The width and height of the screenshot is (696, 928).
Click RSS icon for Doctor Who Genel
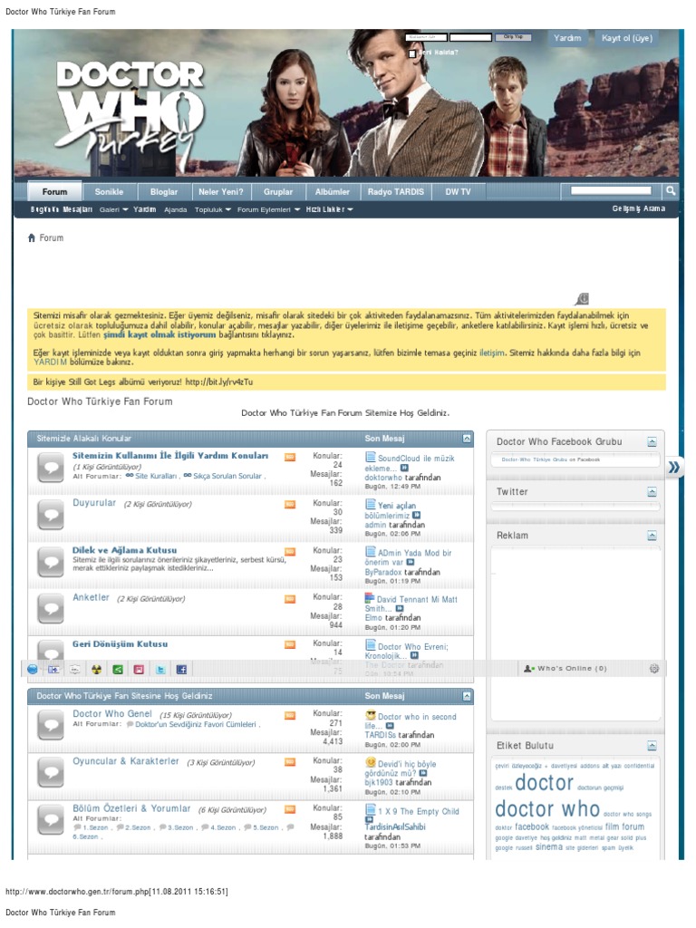tap(290, 716)
